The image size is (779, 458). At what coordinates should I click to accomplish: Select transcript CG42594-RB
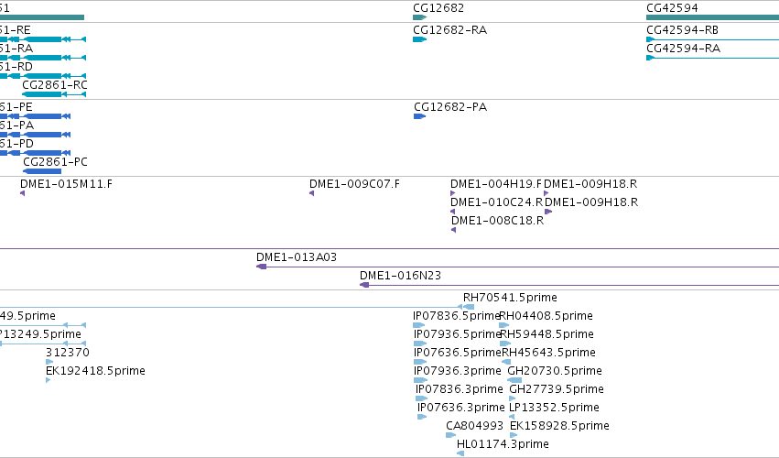[x=682, y=30]
